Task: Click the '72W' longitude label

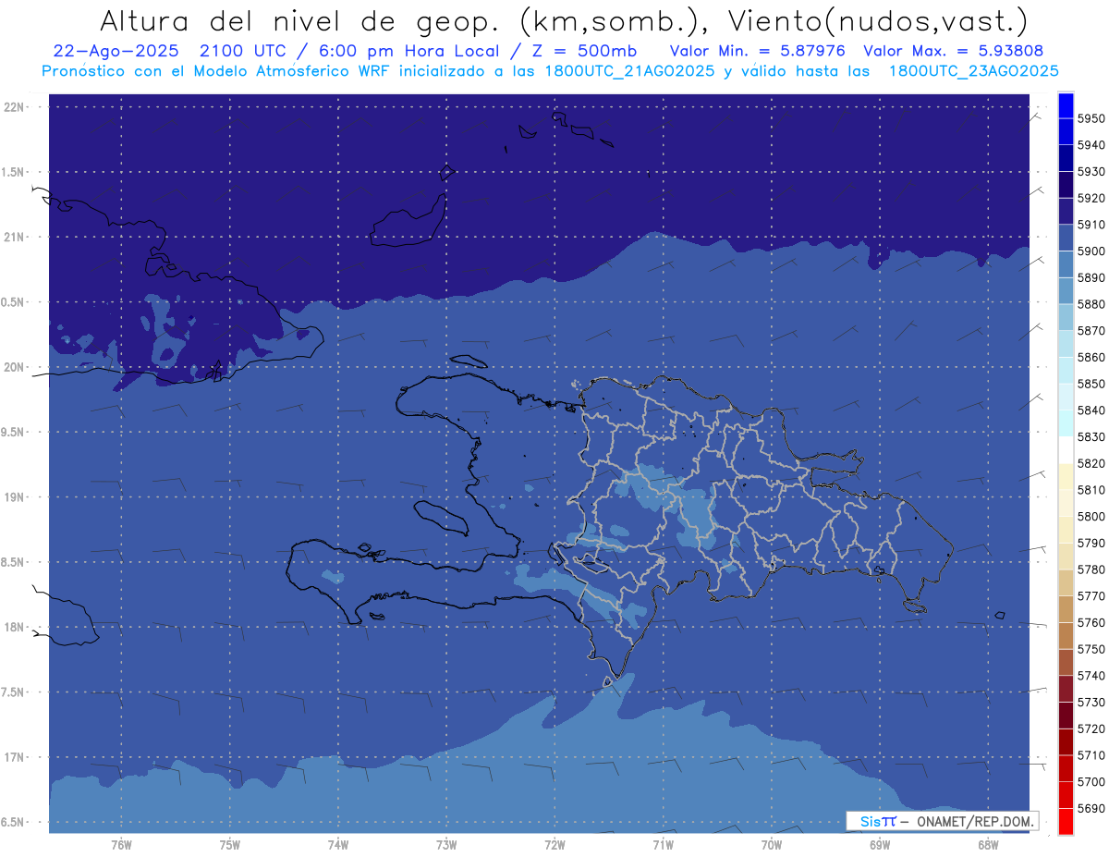Action: click(554, 845)
